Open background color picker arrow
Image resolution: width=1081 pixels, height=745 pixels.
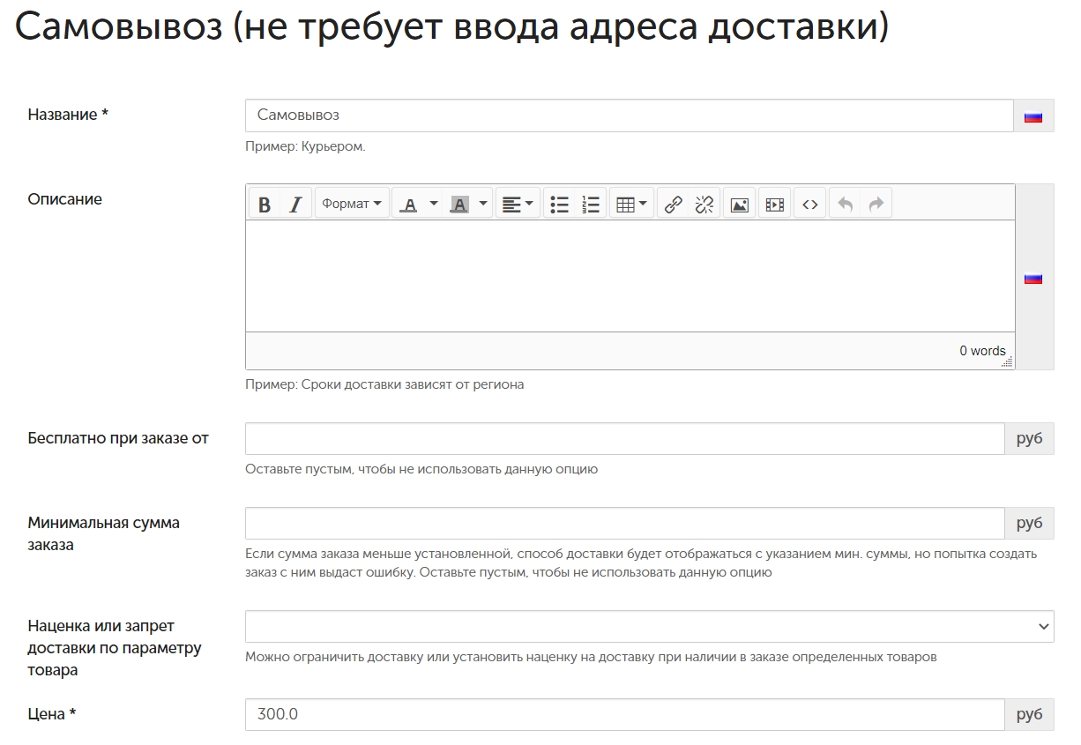[x=483, y=204]
